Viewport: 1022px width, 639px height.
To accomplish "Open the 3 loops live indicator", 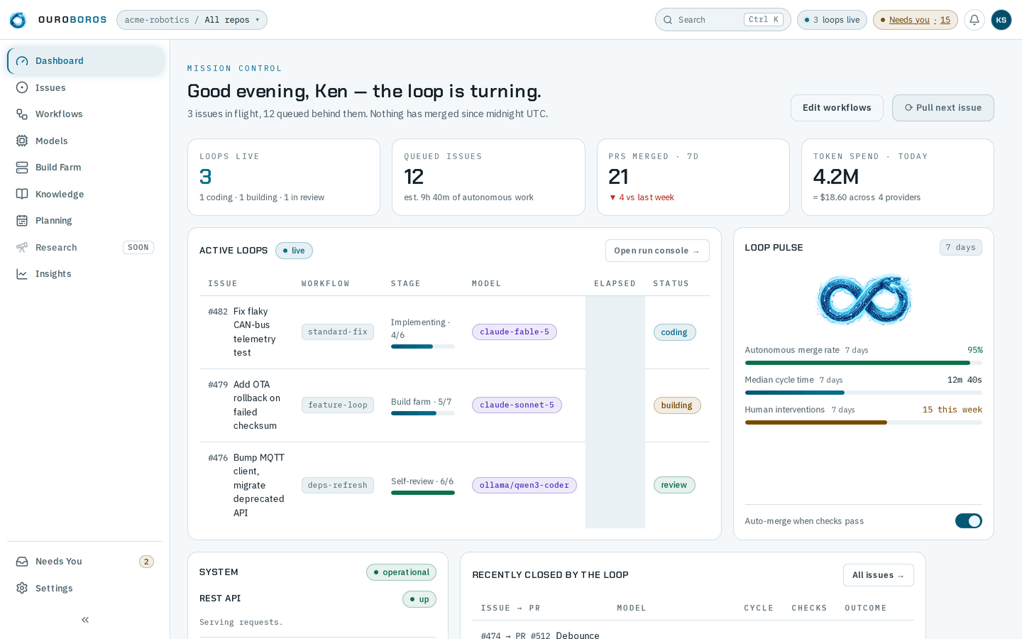I will 832,20.
